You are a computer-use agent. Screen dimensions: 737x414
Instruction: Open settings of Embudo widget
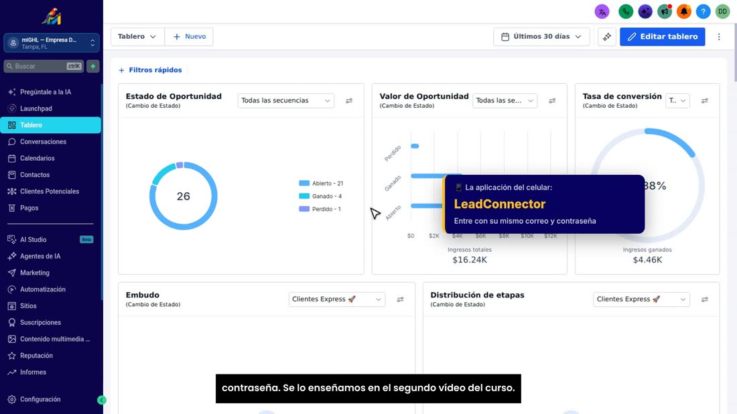pos(400,299)
